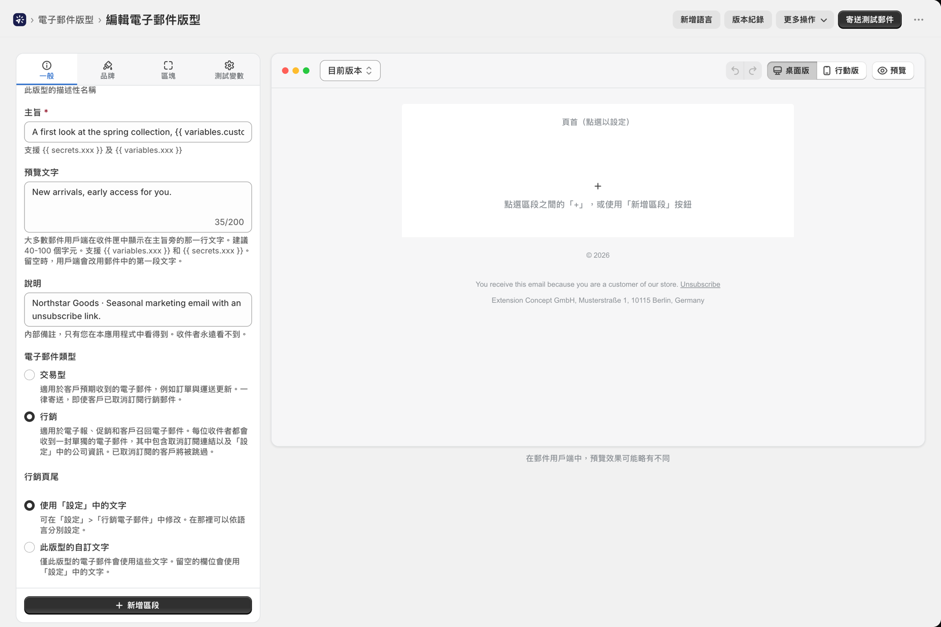Click the yellow window dot
The image size is (941, 627).
(x=296, y=71)
